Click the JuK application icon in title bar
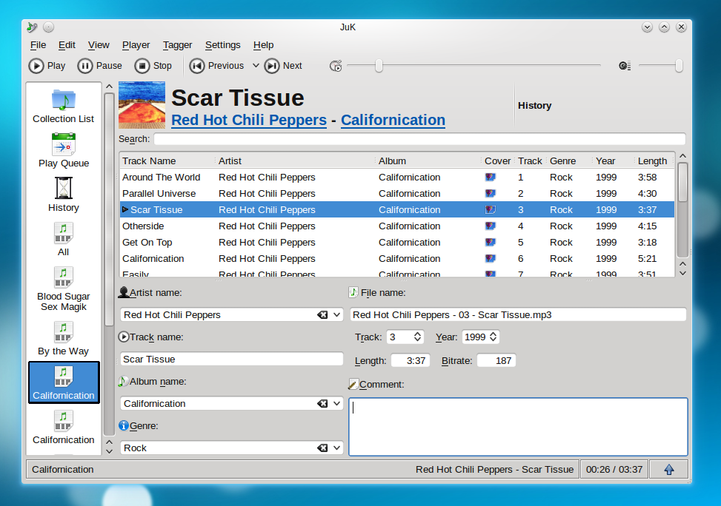The image size is (721, 506). [32, 27]
